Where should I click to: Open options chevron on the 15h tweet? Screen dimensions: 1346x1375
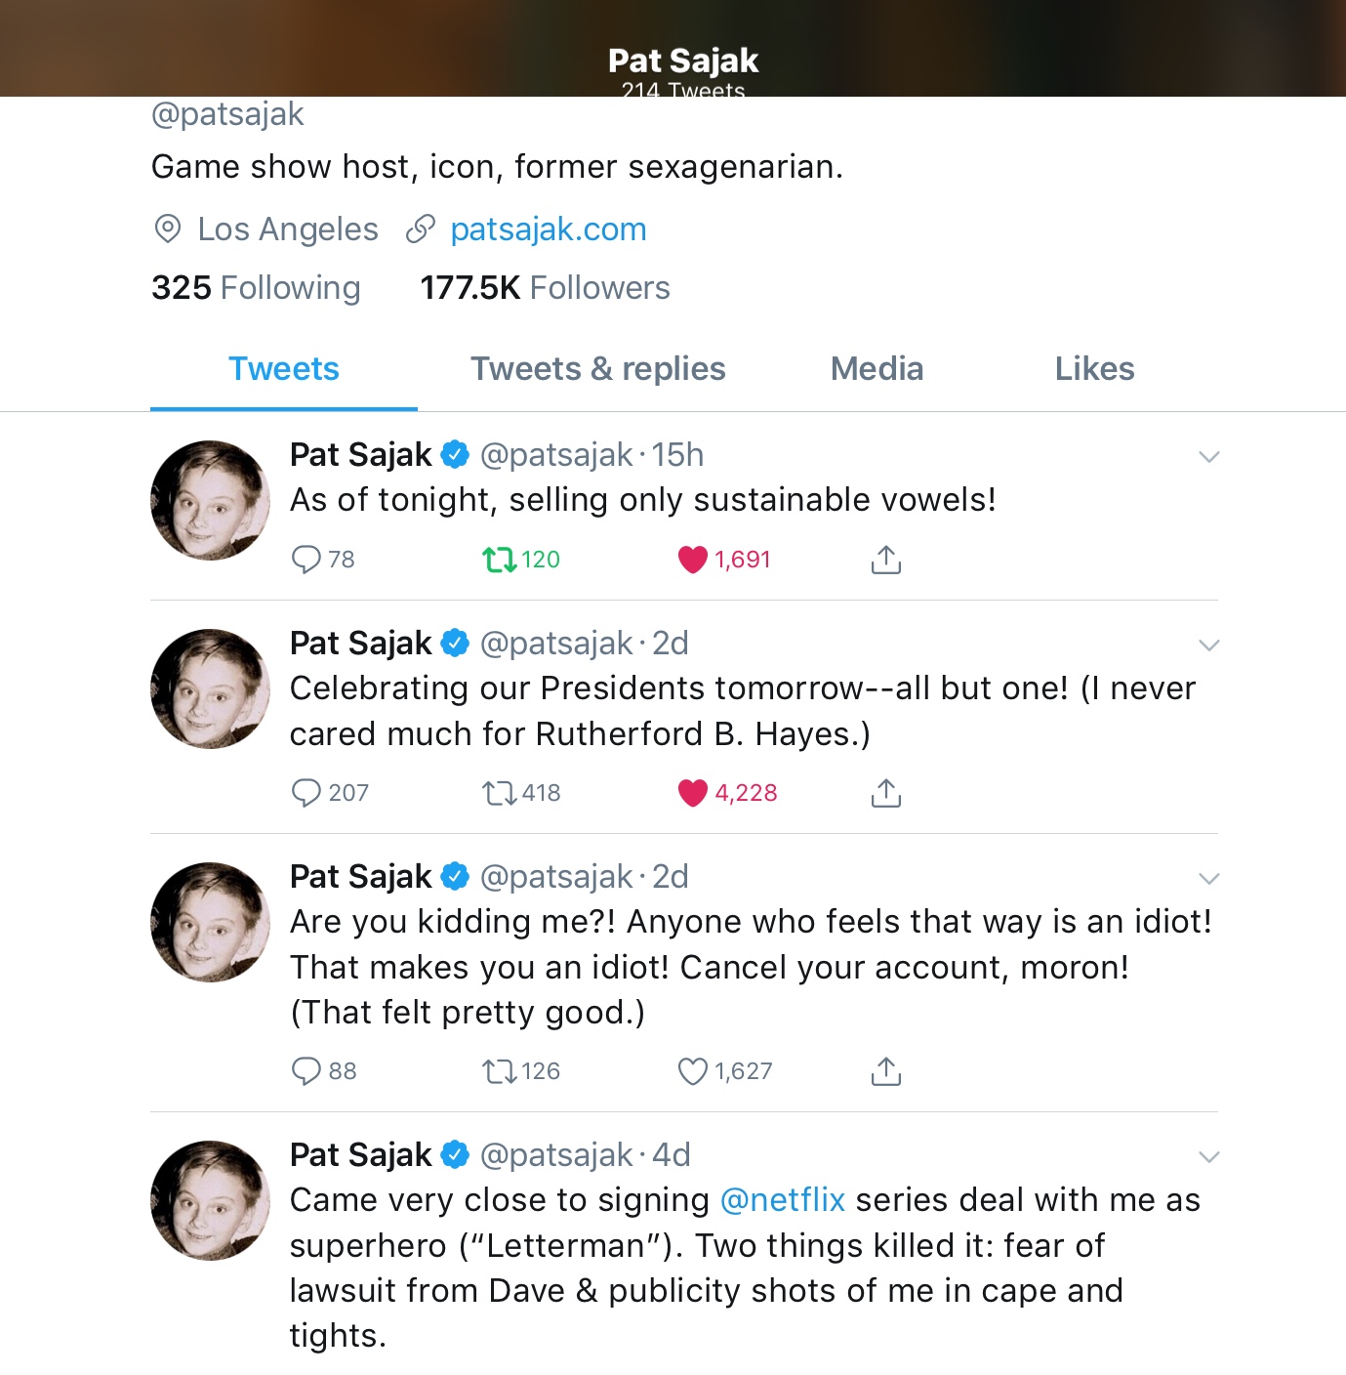pyautogui.click(x=1208, y=457)
